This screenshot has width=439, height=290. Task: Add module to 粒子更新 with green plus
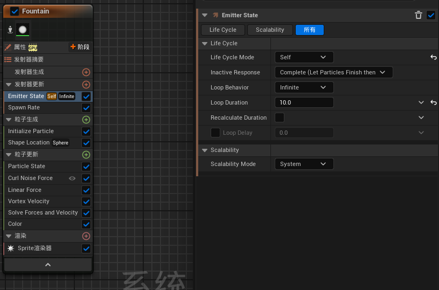pyautogui.click(x=86, y=155)
